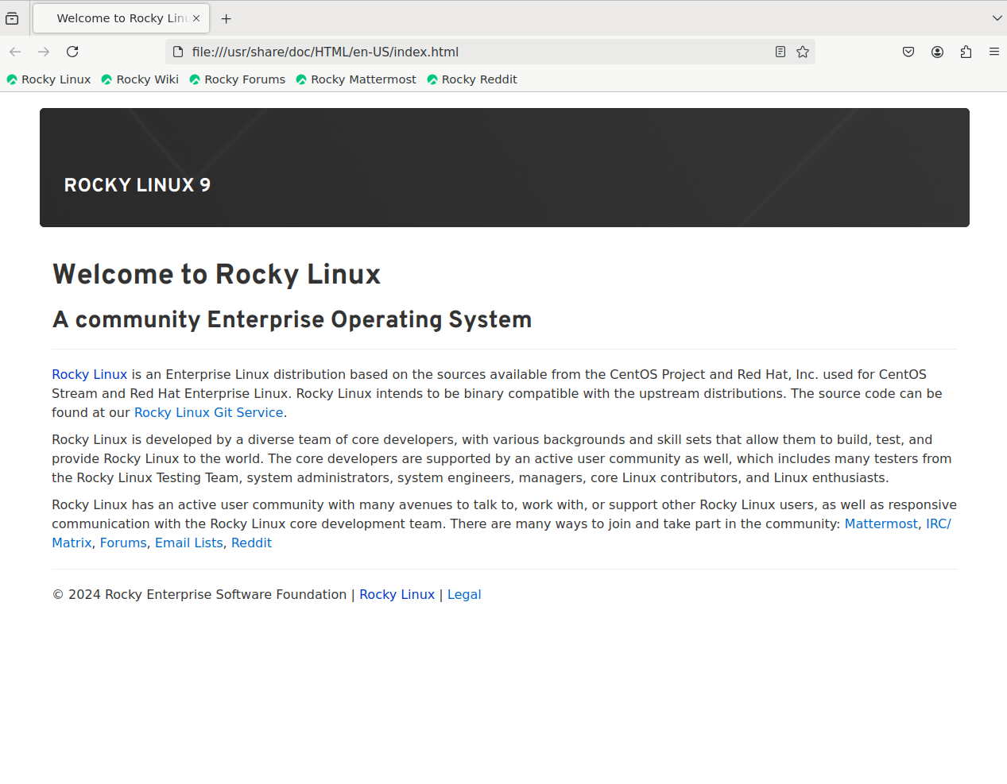The width and height of the screenshot is (1007, 784).
Task: Expand the list all tabs chevron
Action: [x=997, y=18]
